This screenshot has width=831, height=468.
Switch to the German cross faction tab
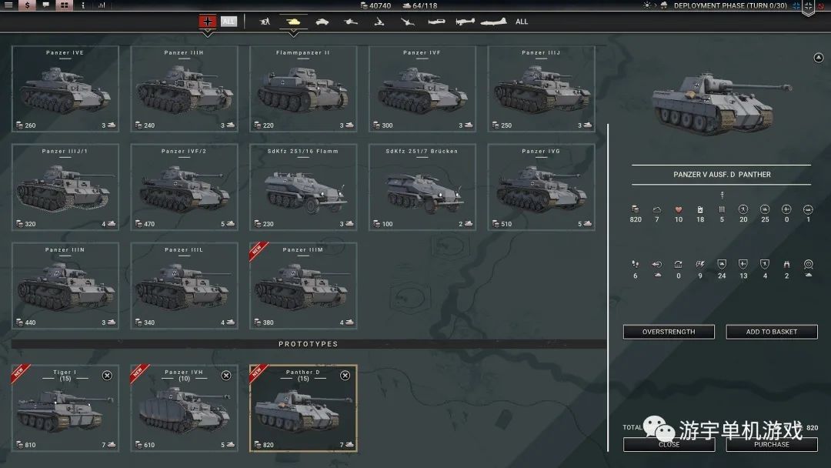point(205,22)
